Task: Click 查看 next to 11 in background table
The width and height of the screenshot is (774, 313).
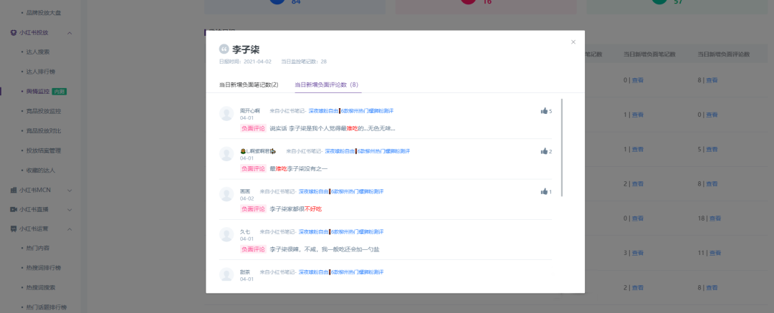Action: click(x=715, y=253)
